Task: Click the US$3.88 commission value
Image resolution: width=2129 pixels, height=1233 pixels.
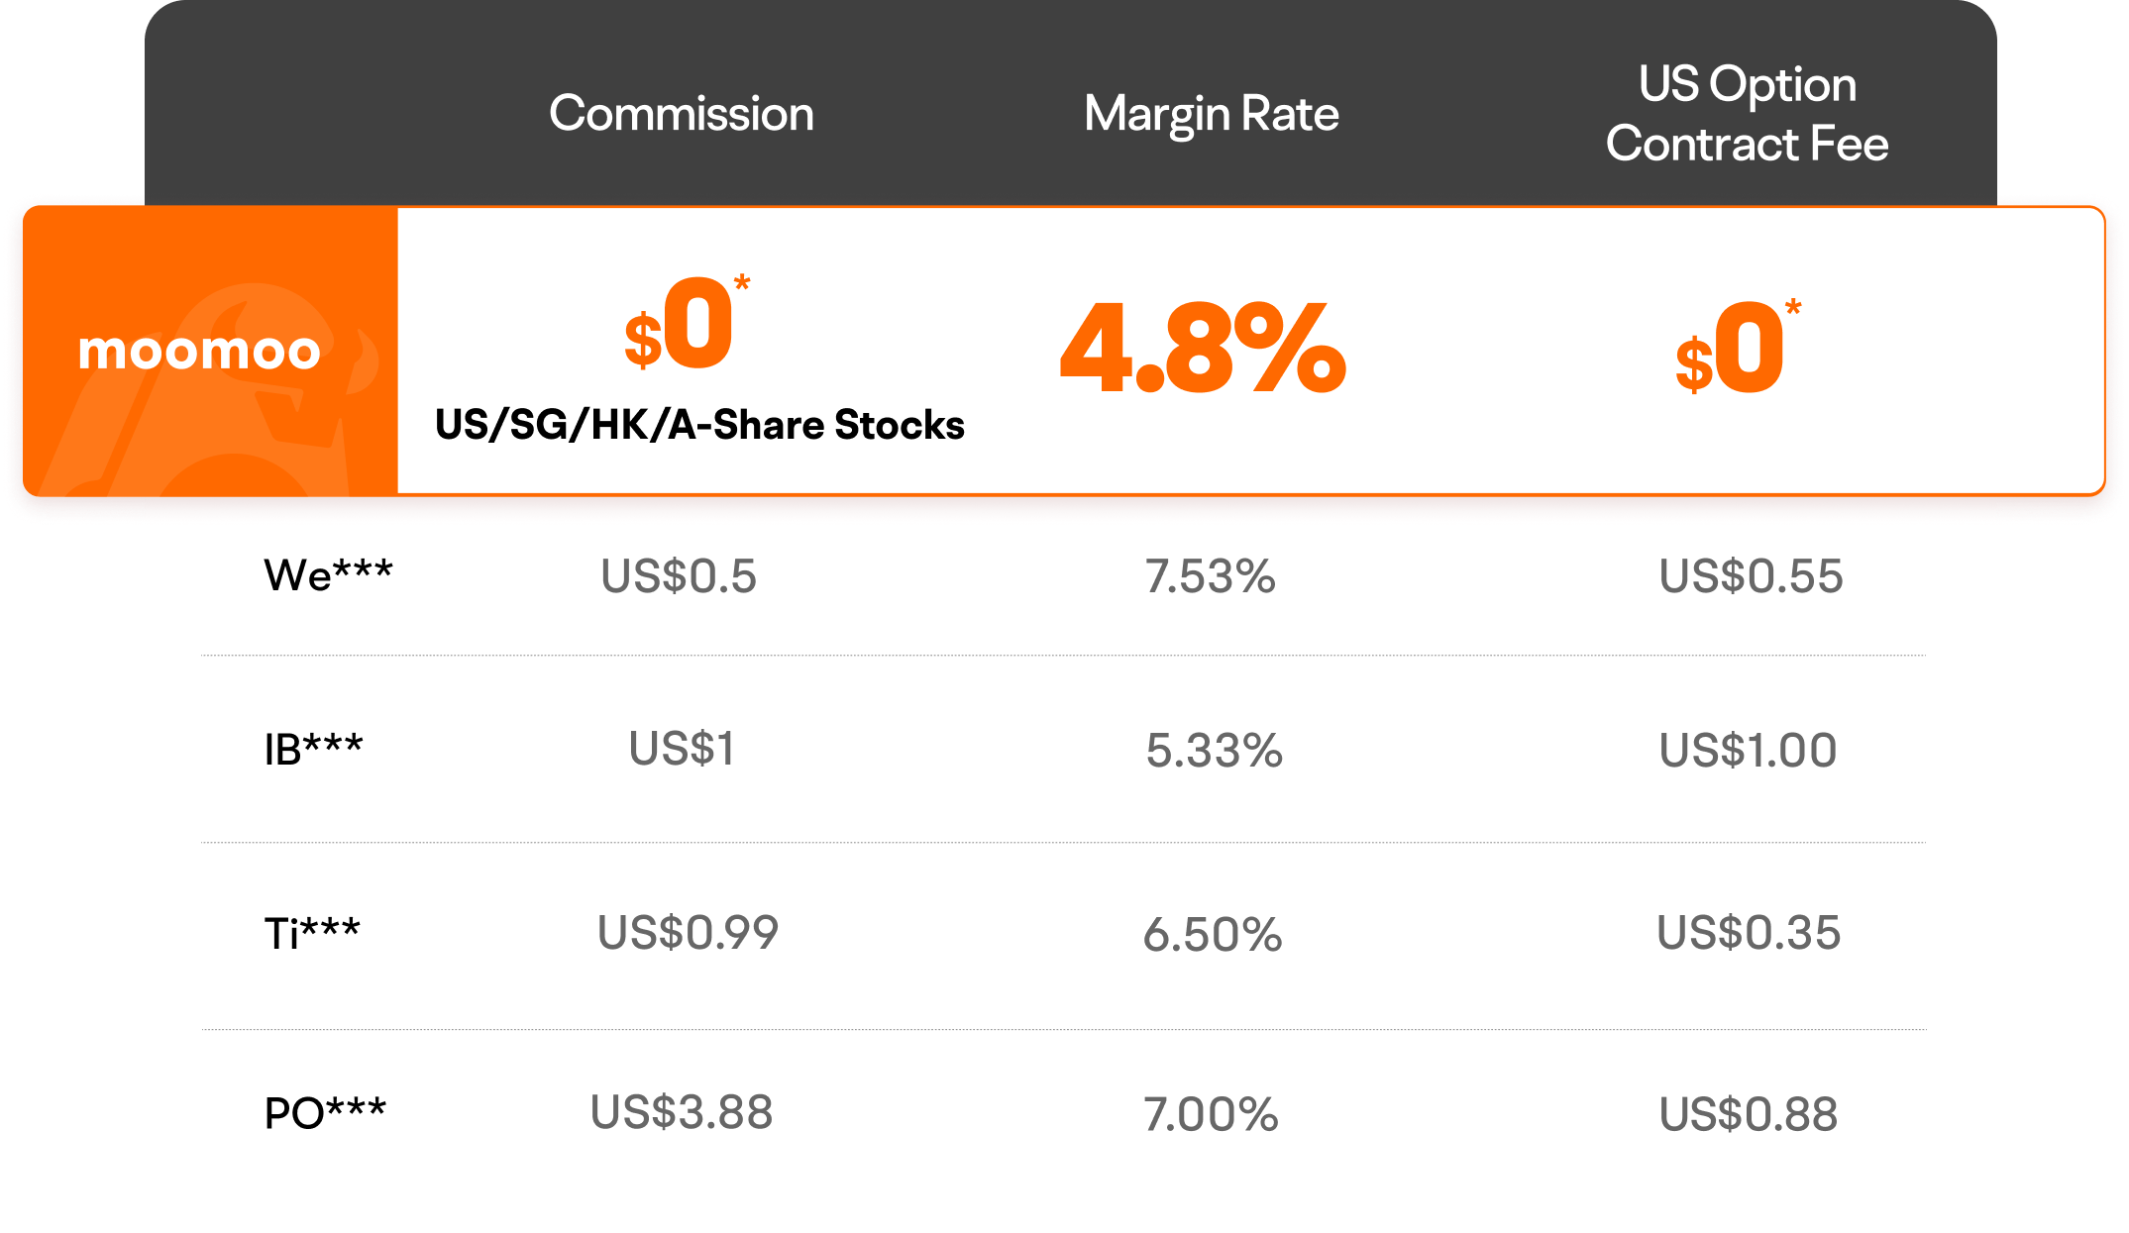Action: (x=682, y=1112)
